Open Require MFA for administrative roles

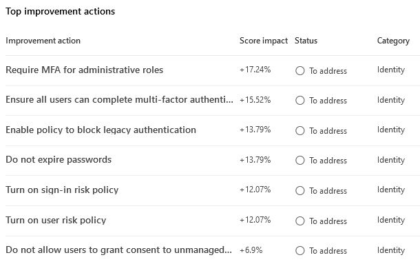point(85,70)
